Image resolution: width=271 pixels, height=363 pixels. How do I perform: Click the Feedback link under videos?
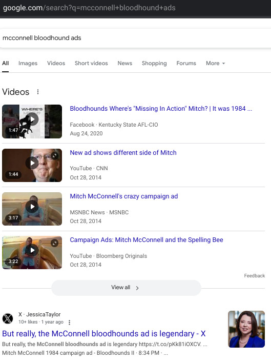point(255,276)
